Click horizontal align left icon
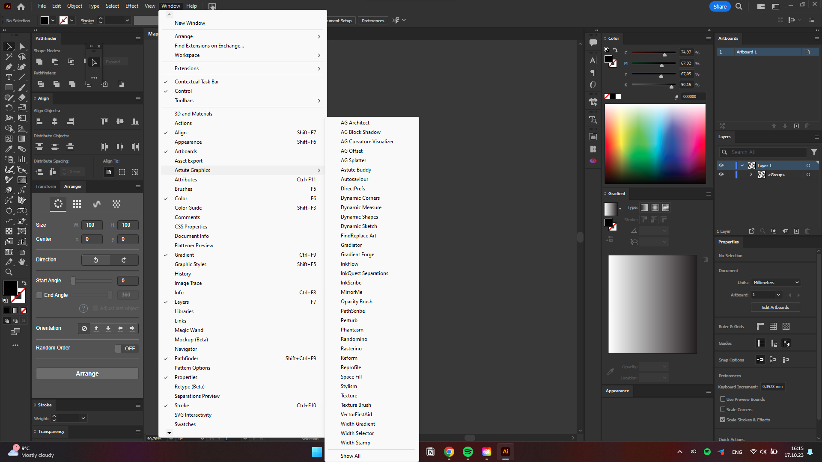The image size is (822, 462). [x=39, y=121]
